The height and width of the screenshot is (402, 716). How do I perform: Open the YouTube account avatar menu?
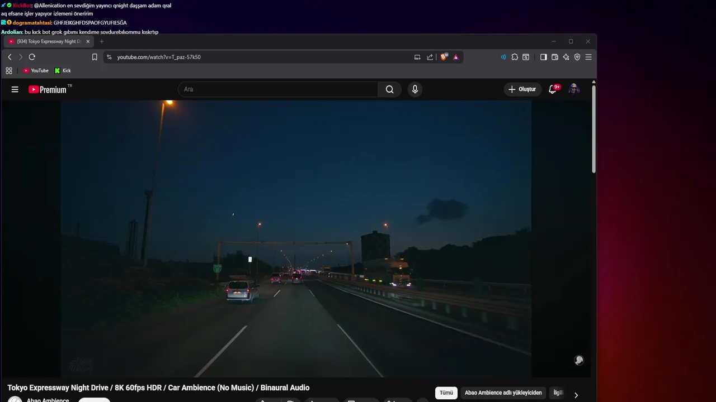(574, 89)
